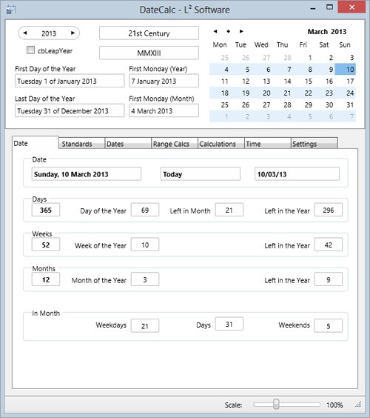
Task: Click Month of the Year value 3
Action: [145, 279]
